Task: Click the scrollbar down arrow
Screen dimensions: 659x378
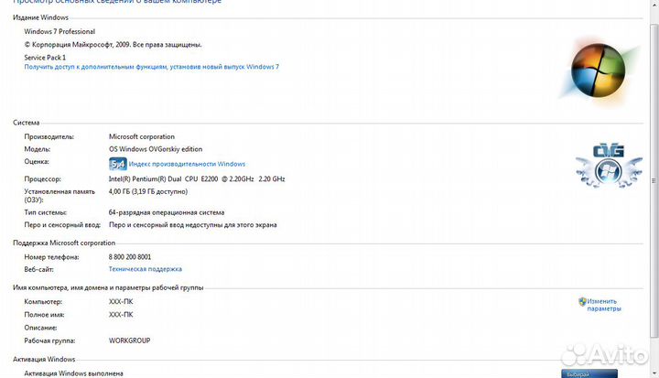Action: tap(654, 373)
